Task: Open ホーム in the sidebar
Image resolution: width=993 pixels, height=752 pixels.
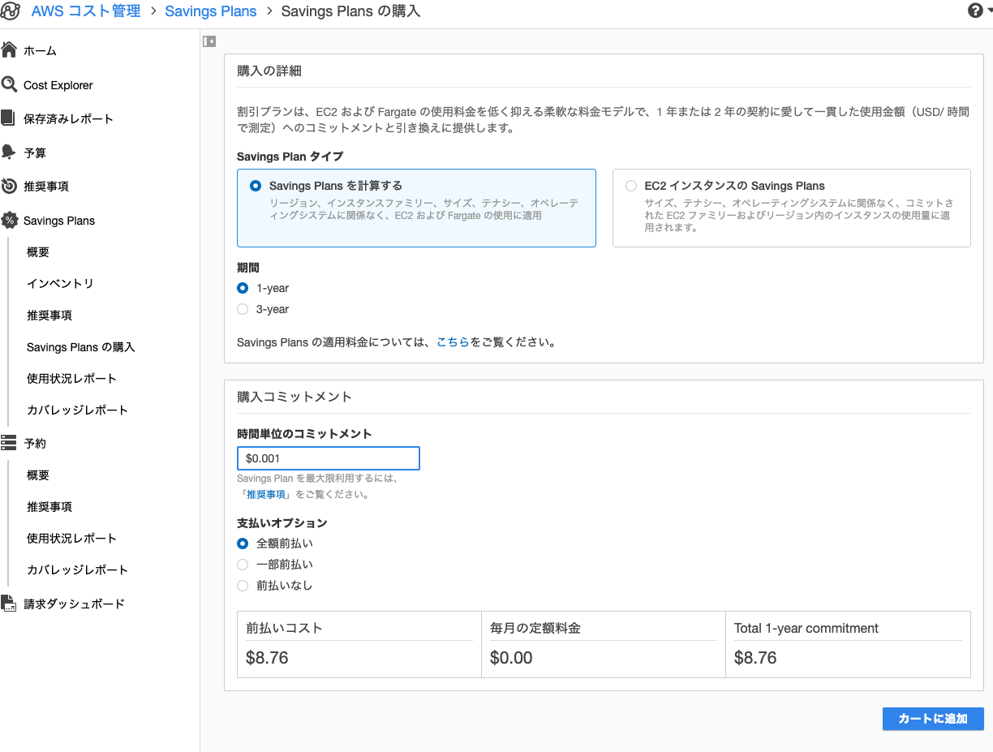Action: (x=41, y=51)
